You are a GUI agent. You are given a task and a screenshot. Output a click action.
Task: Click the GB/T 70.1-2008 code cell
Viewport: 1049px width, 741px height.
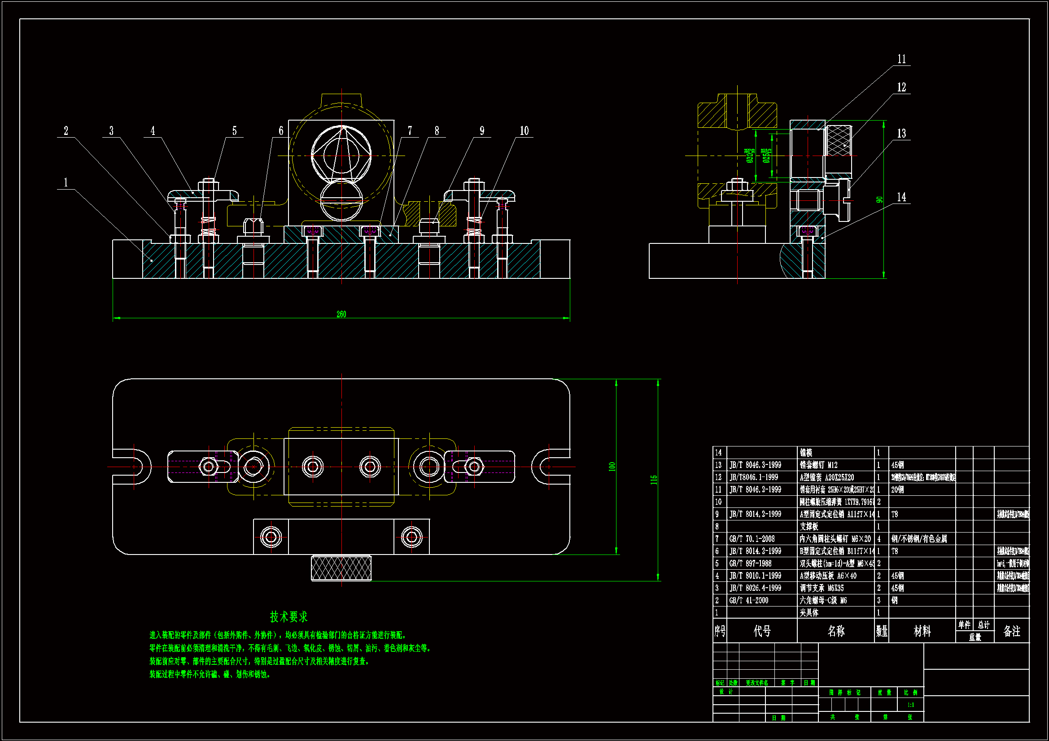tap(752, 539)
